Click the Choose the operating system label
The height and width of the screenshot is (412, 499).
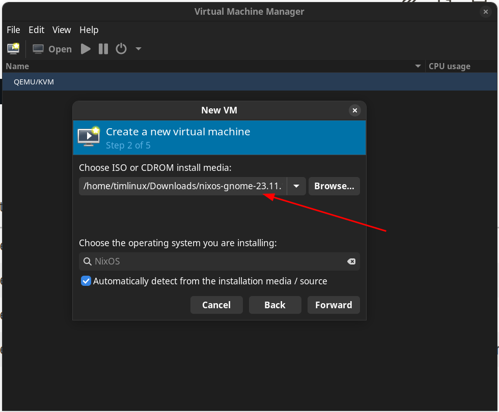tap(178, 243)
